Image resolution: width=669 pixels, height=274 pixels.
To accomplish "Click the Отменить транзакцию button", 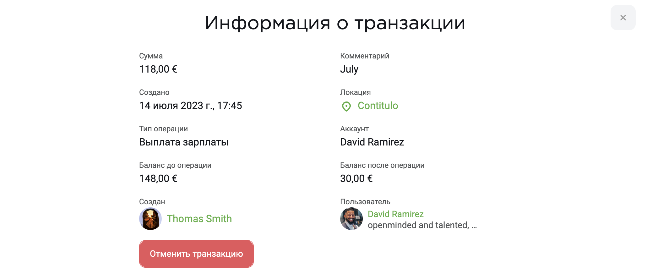I will (196, 254).
